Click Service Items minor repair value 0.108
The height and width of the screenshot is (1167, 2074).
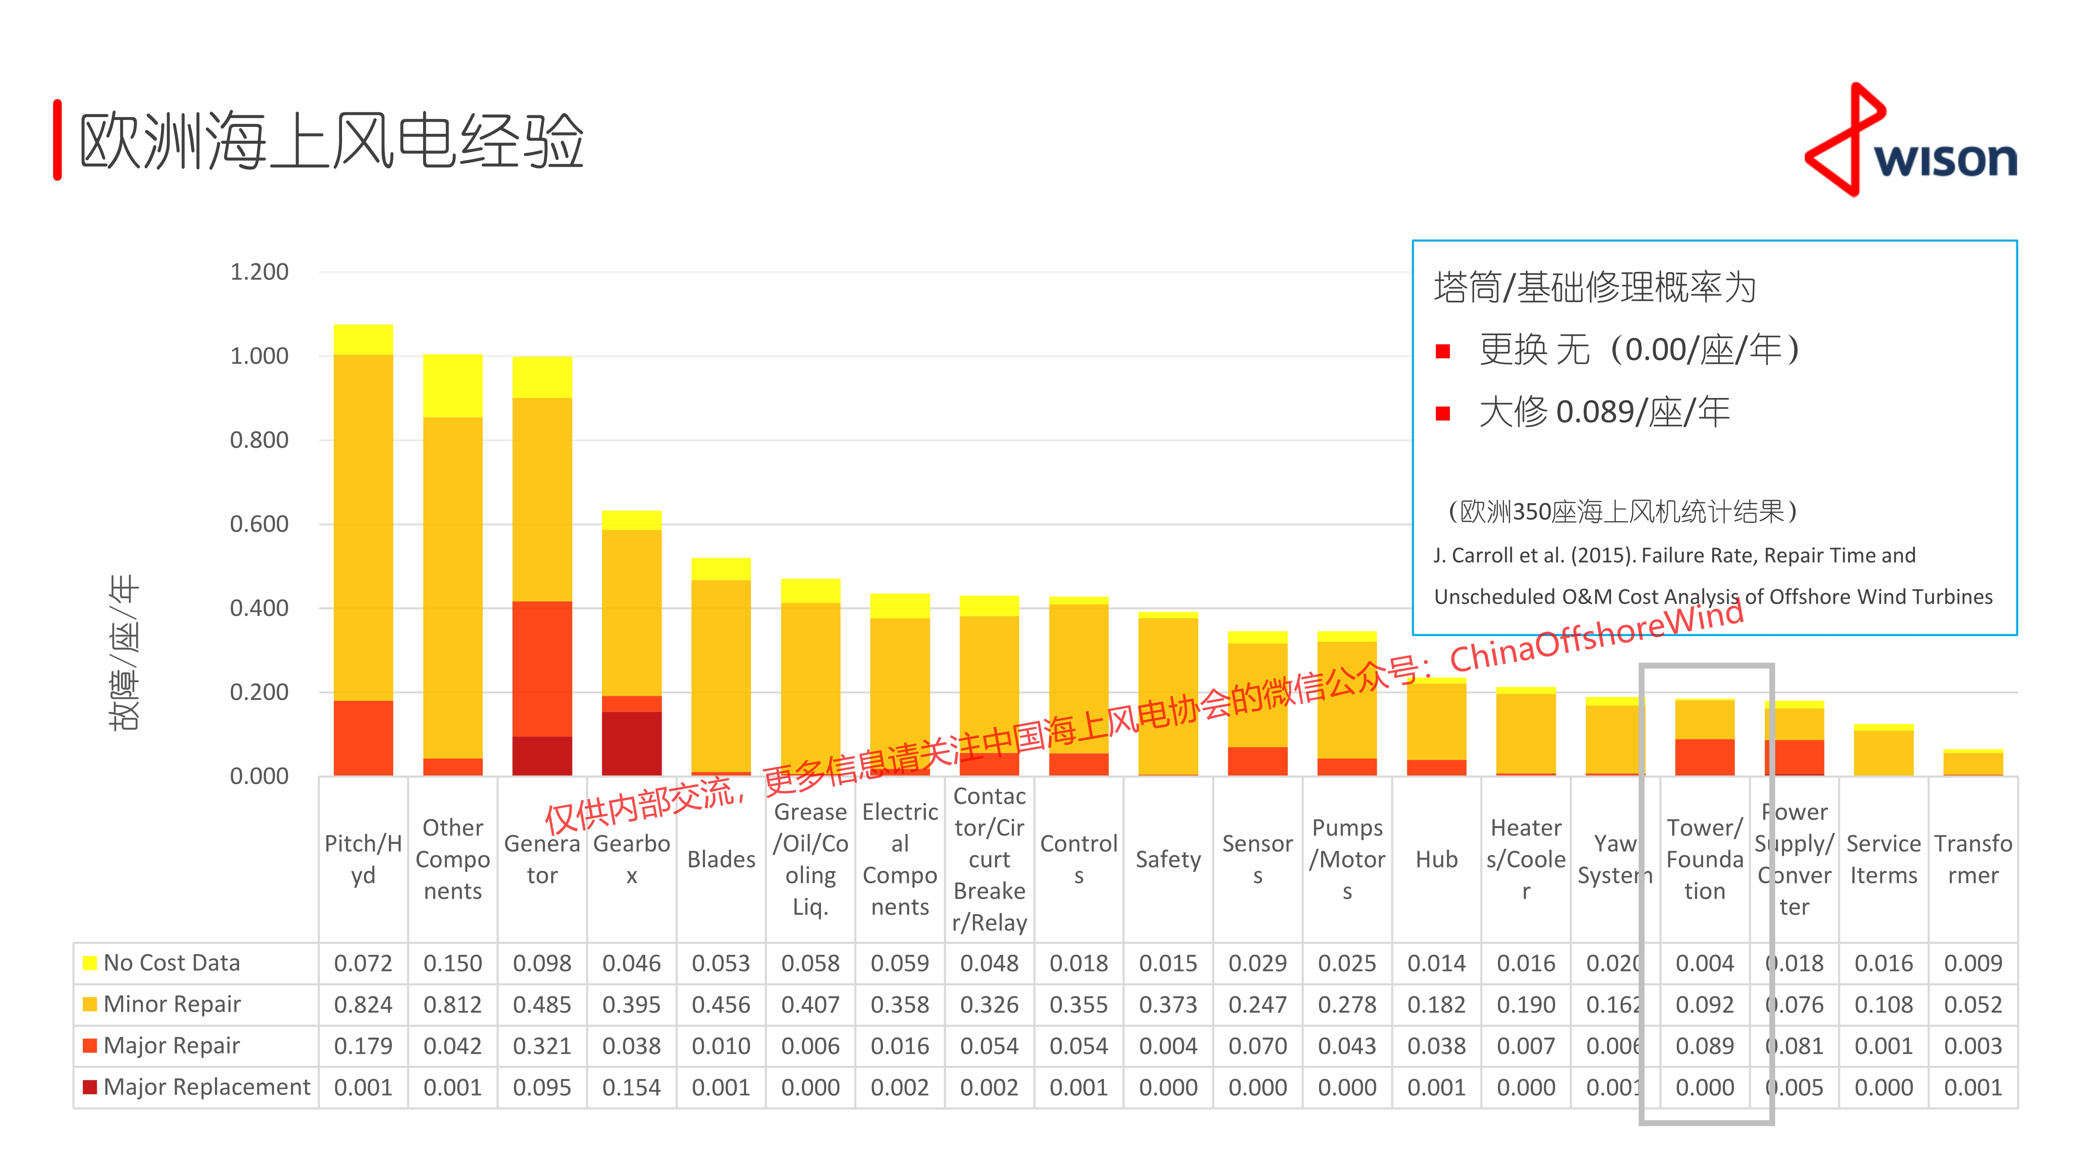coord(1883,1005)
